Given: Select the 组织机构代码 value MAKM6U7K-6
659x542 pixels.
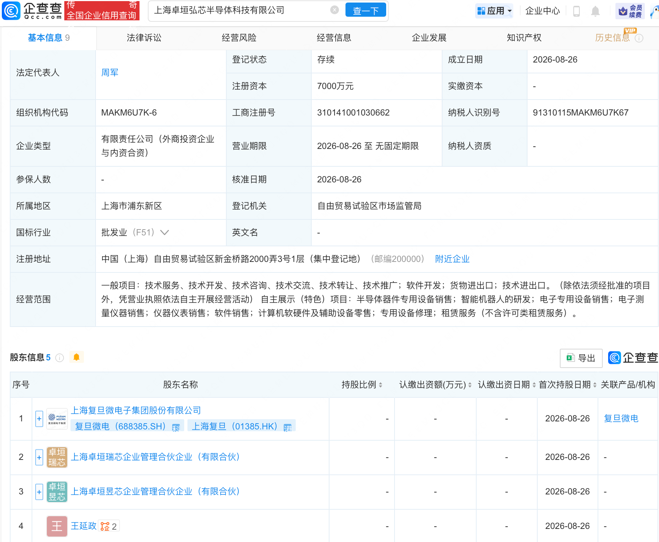Looking at the screenshot, I should click(129, 113).
